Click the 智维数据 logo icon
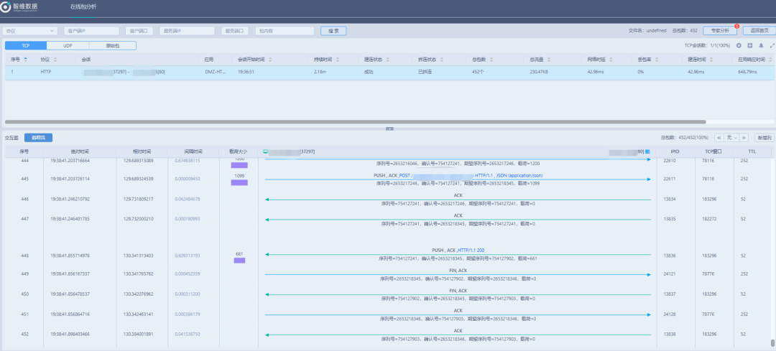The height and width of the screenshot is (351, 776). [x=6, y=7]
